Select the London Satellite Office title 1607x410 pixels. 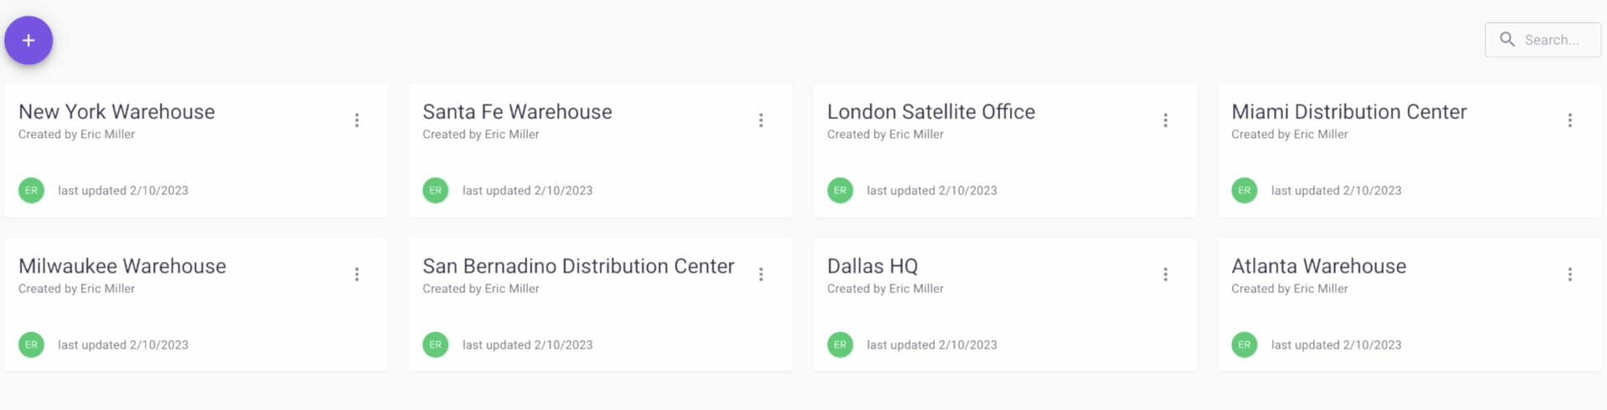pos(931,111)
